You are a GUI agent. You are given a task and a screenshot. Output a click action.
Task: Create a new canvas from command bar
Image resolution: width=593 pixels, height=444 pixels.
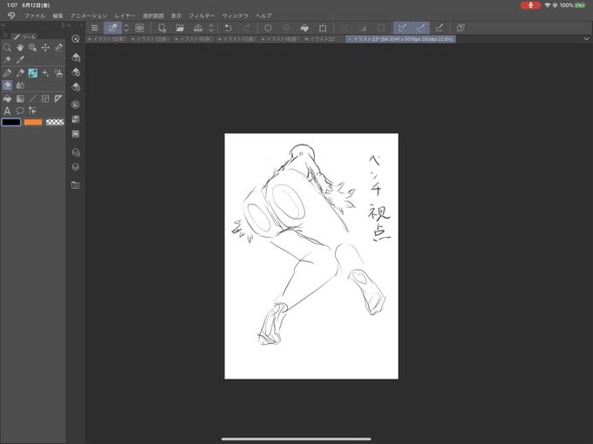(162, 28)
